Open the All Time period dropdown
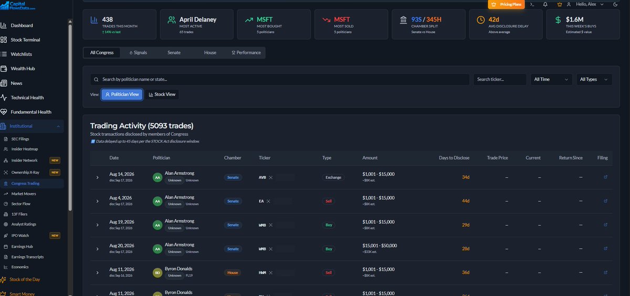The image size is (630, 296). 551,79
